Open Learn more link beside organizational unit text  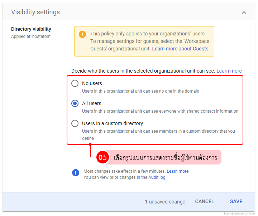tap(229, 71)
